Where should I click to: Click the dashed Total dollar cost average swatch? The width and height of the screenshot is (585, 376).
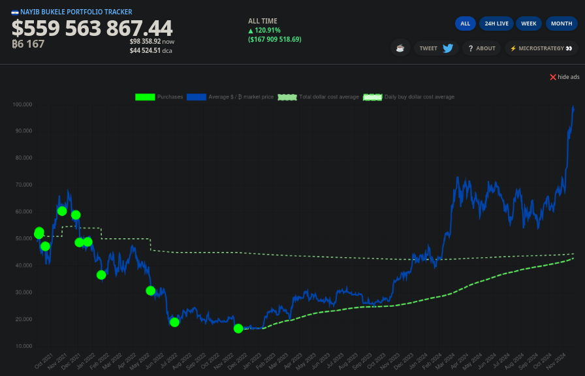click(287, 97)
